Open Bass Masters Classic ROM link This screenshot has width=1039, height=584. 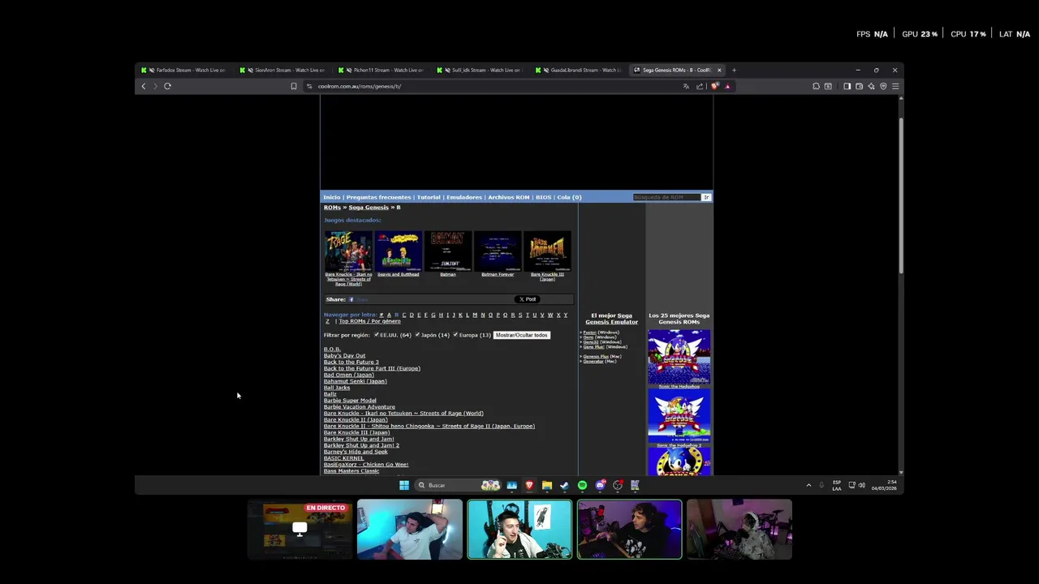pos(351,471)
